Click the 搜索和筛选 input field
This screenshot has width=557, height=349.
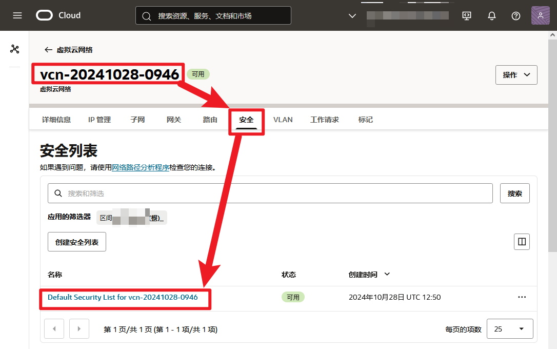(270, 193)
